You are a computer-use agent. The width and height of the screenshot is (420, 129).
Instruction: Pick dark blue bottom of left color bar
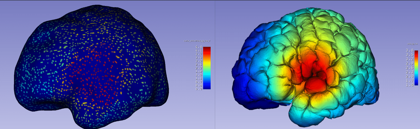(207, 87)
